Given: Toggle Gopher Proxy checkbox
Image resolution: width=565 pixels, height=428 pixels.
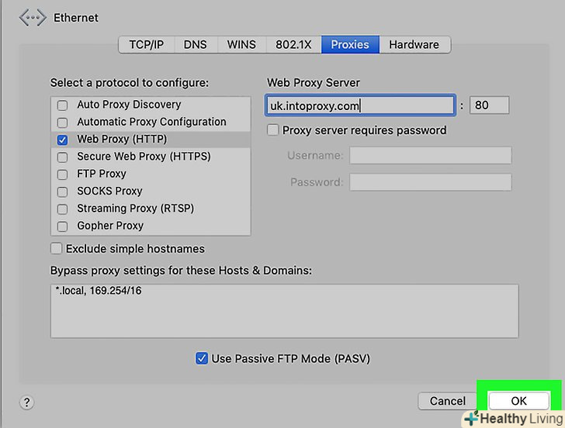Looking at the screenshot, I should click(62, 226).
